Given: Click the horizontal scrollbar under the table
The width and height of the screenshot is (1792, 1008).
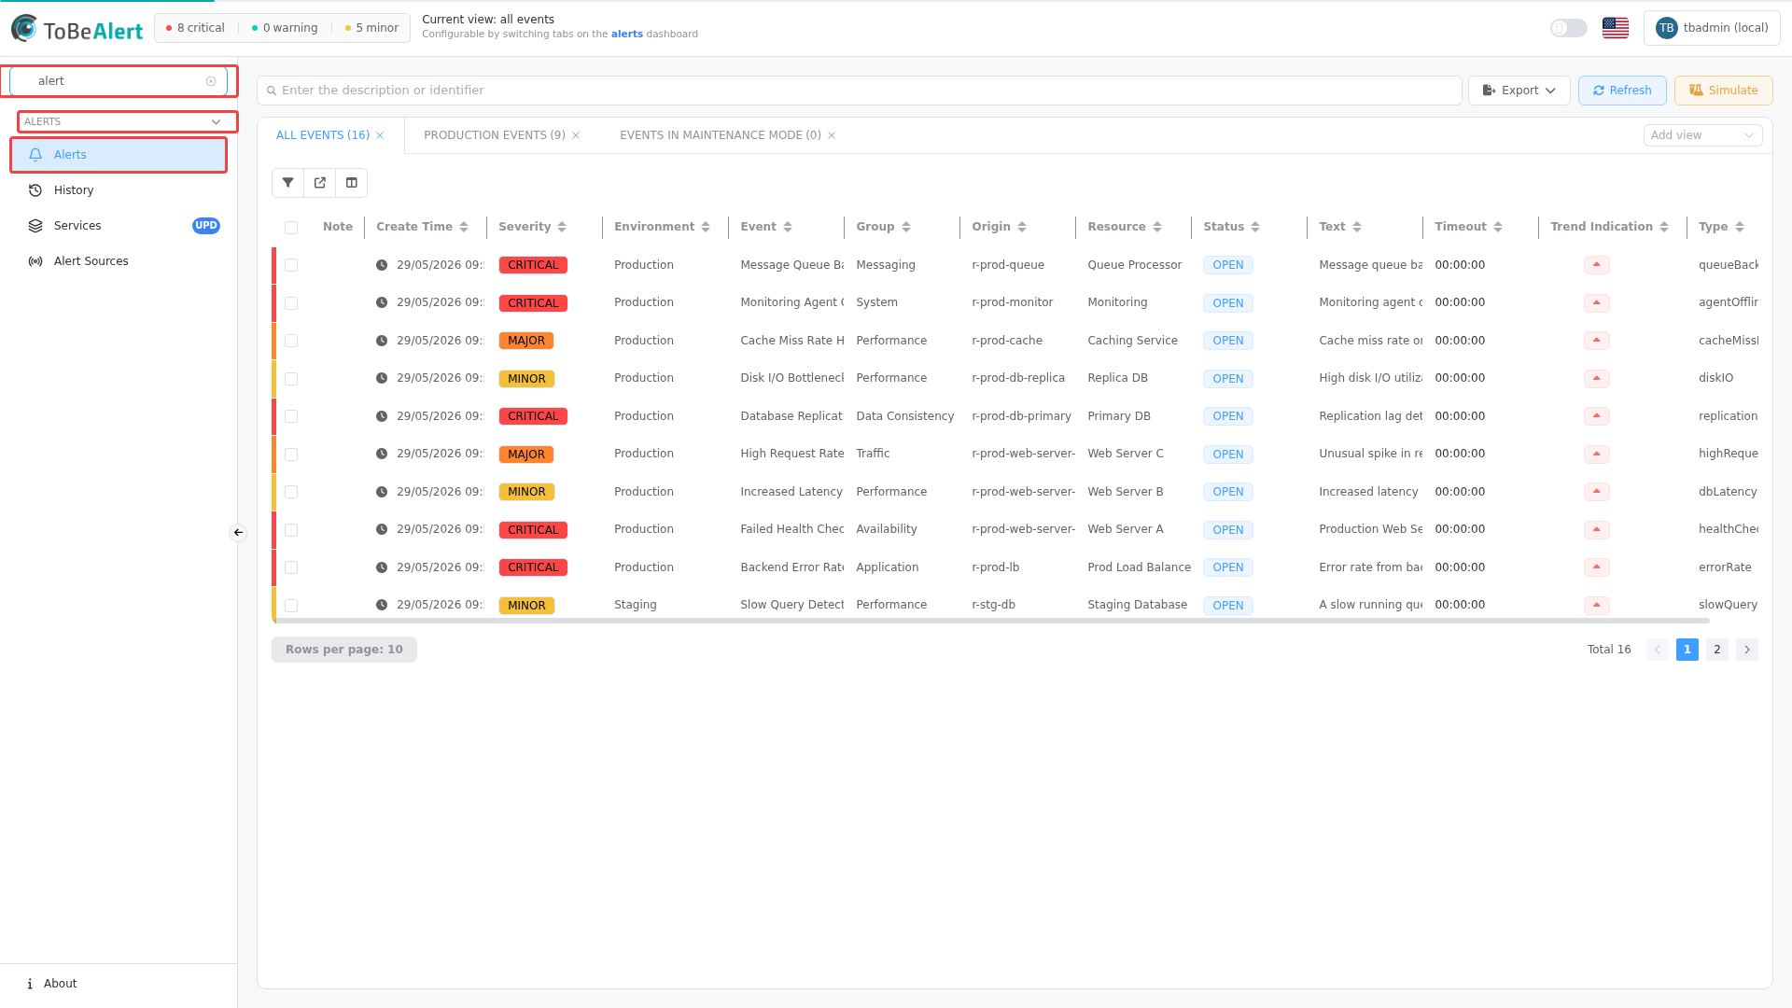Looking at the screenshot, I should [x=992, y=621].
